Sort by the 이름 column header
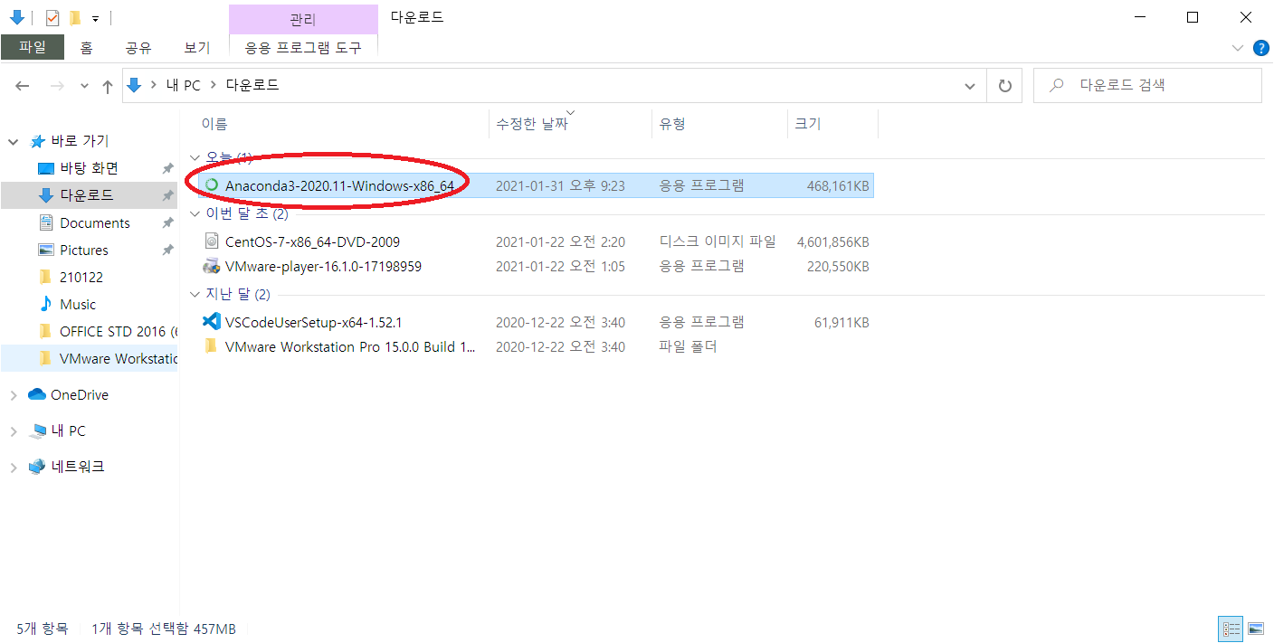Screen dimensions: 1274x643 tap(214, 124)
